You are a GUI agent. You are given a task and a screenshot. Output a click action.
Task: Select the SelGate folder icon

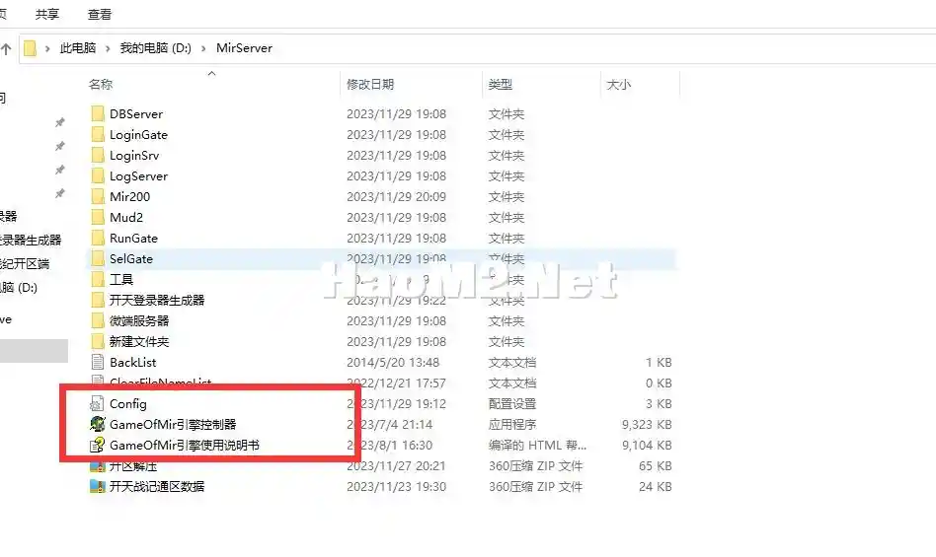tap(98, 259)
